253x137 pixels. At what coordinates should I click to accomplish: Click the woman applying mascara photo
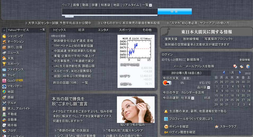tap(136, 110)
